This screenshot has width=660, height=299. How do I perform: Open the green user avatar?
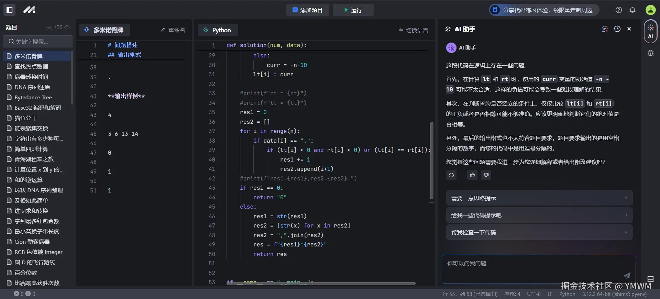coord(650,10)
